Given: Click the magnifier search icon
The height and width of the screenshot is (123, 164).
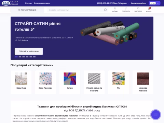Looking at the screenshot, I should 106,10.
